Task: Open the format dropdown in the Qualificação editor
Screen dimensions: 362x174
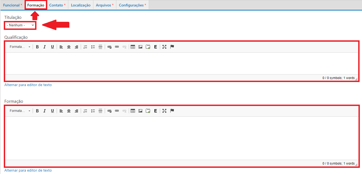Action: pyautogui.click(x=20, y=47)
